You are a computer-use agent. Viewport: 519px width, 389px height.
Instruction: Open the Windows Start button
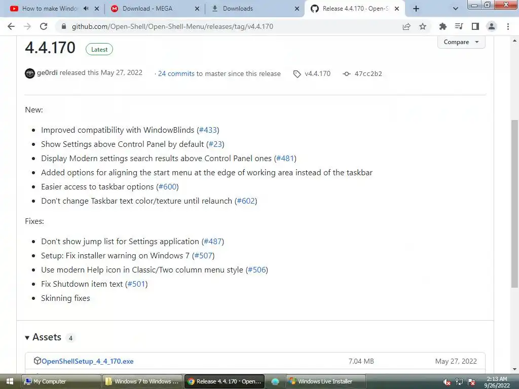(10, 381)
